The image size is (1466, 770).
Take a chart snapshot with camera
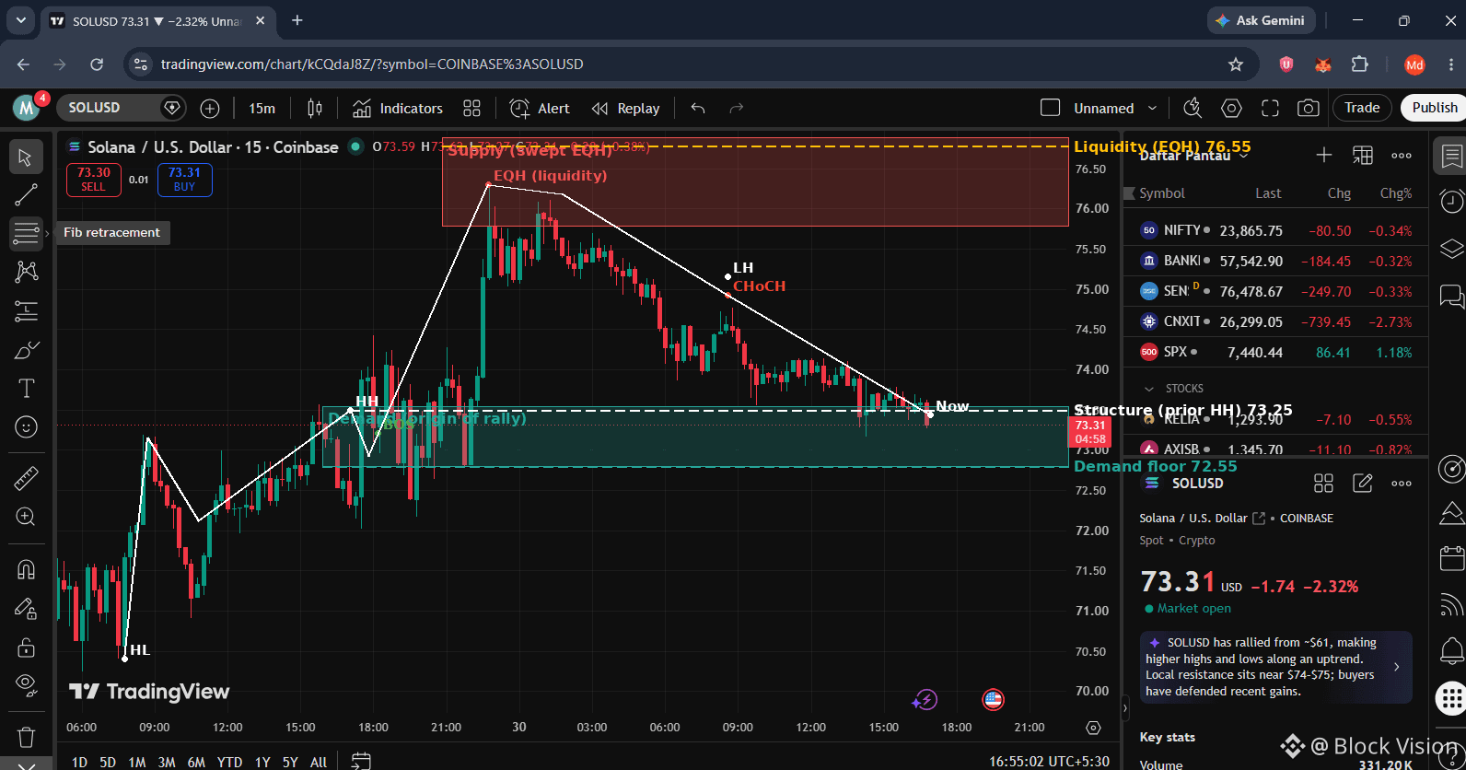pyautogui.click(x=1308, y=109)
